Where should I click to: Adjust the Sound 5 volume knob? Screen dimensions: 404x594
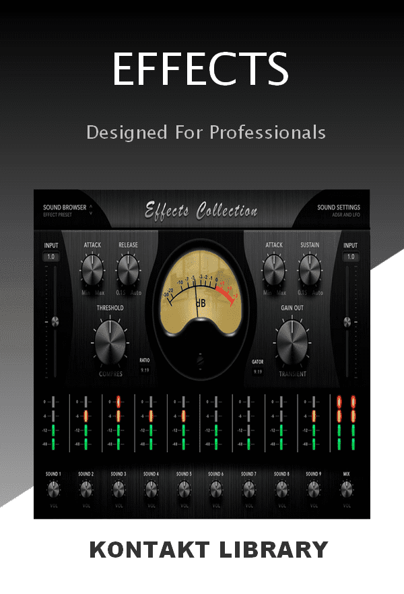point(184,490)
